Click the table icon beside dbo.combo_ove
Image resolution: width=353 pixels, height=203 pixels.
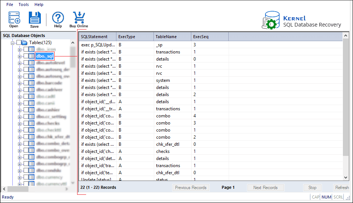[31, 150]
